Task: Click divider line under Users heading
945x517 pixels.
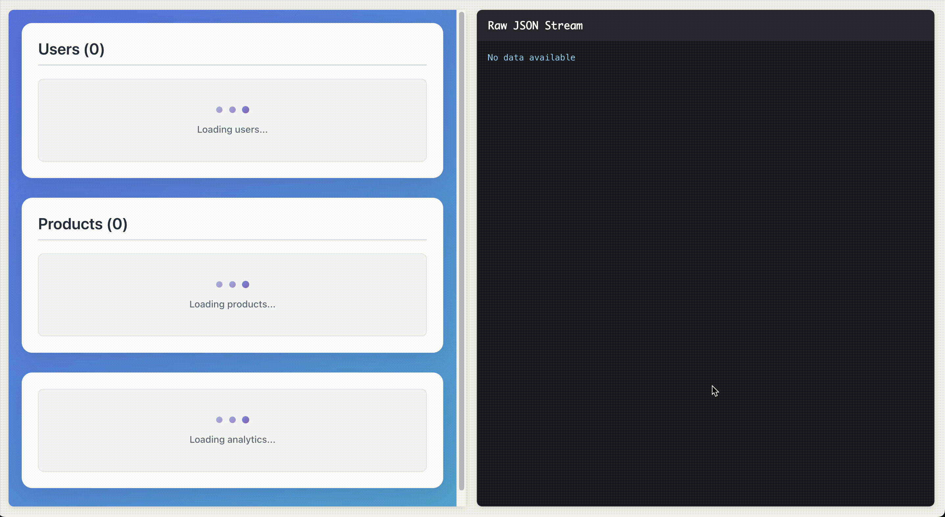Action: click(232, 65)
